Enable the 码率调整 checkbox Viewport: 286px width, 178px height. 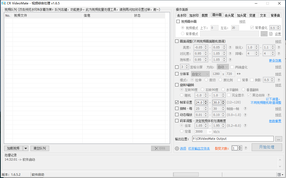pyautogui.click(x=177, y=121)
